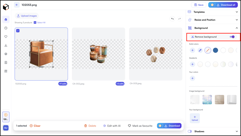Delete the selected image

pos(90,126)
